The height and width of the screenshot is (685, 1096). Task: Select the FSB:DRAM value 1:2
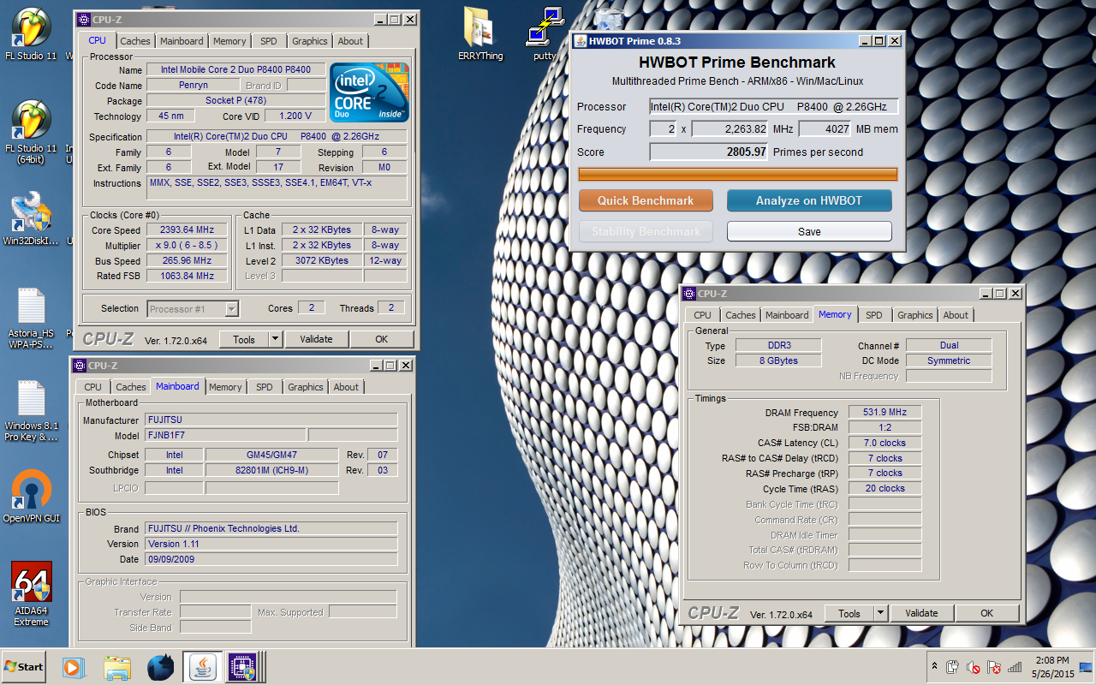pyautogui.click(x=885, y=427)
